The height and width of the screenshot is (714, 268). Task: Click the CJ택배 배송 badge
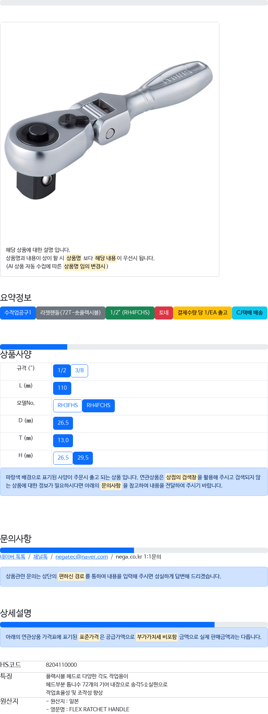tap(249, 313)
